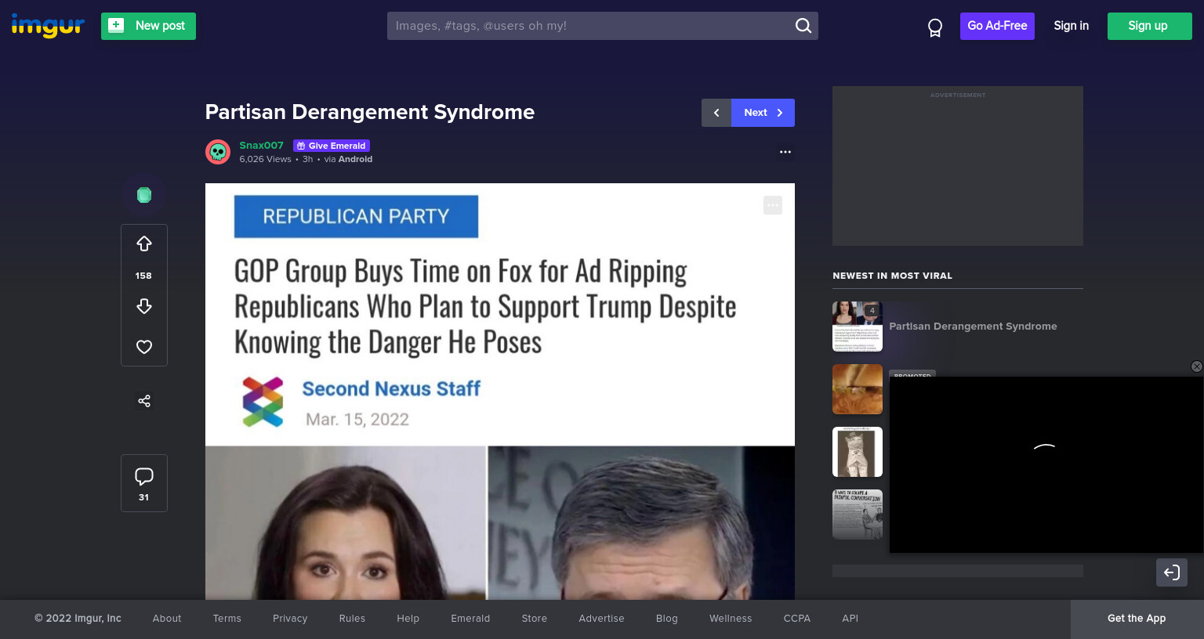The width and height of the screenshot is (1204, 639).
Task: Open post options three-dot menu
Action: 785,152
